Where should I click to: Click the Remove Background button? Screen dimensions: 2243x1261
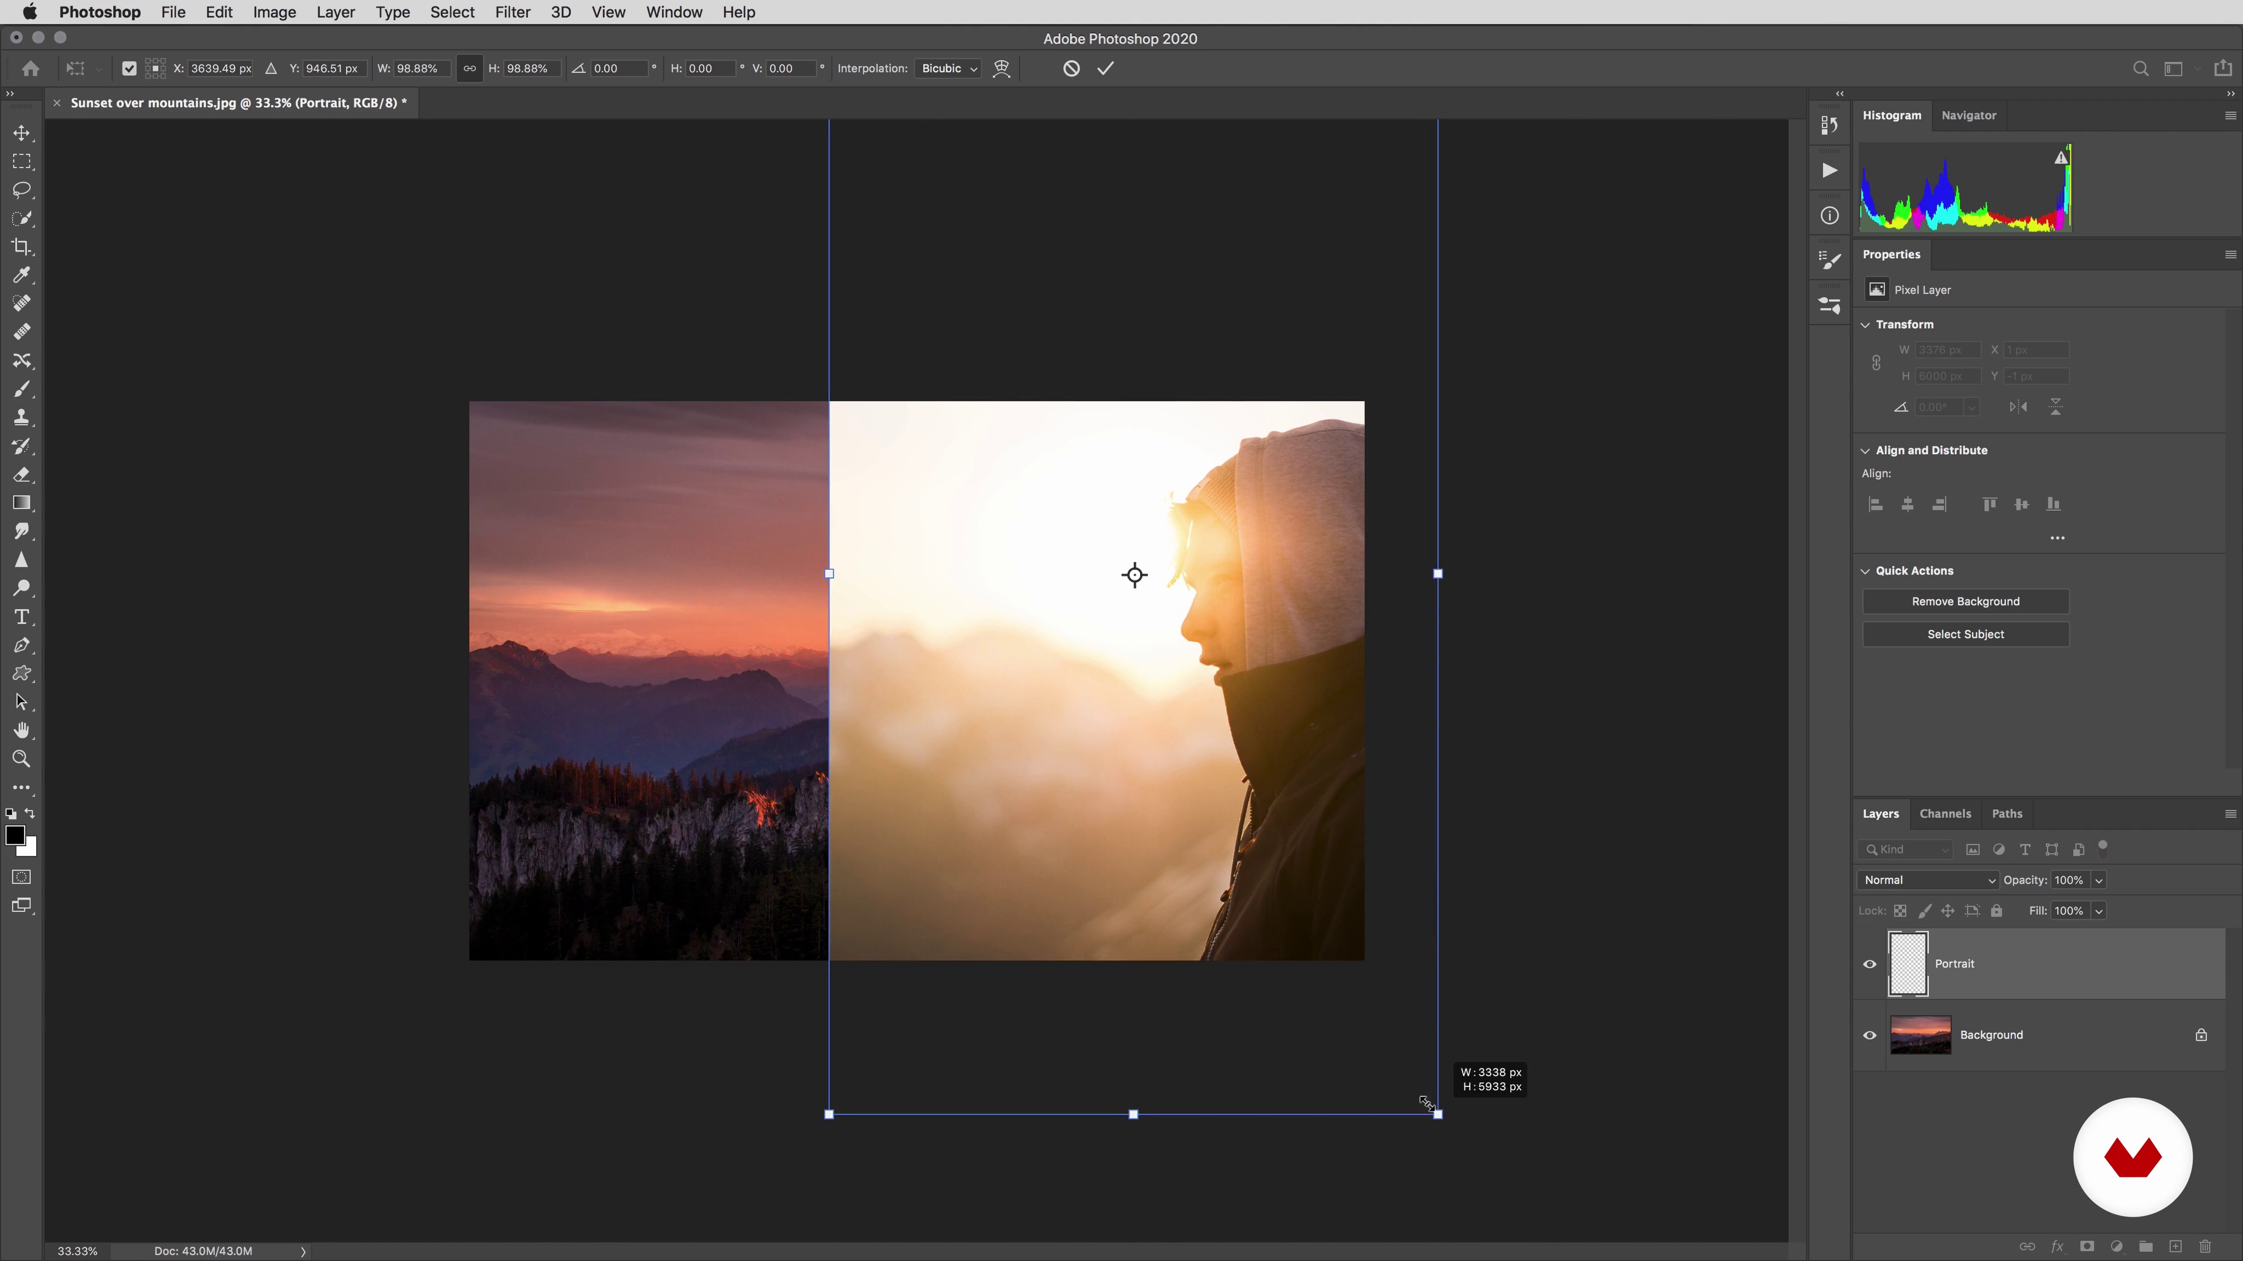point(1965,601)
